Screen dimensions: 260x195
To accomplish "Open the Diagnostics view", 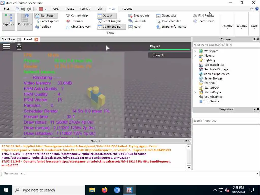I will tap(166, 15).
